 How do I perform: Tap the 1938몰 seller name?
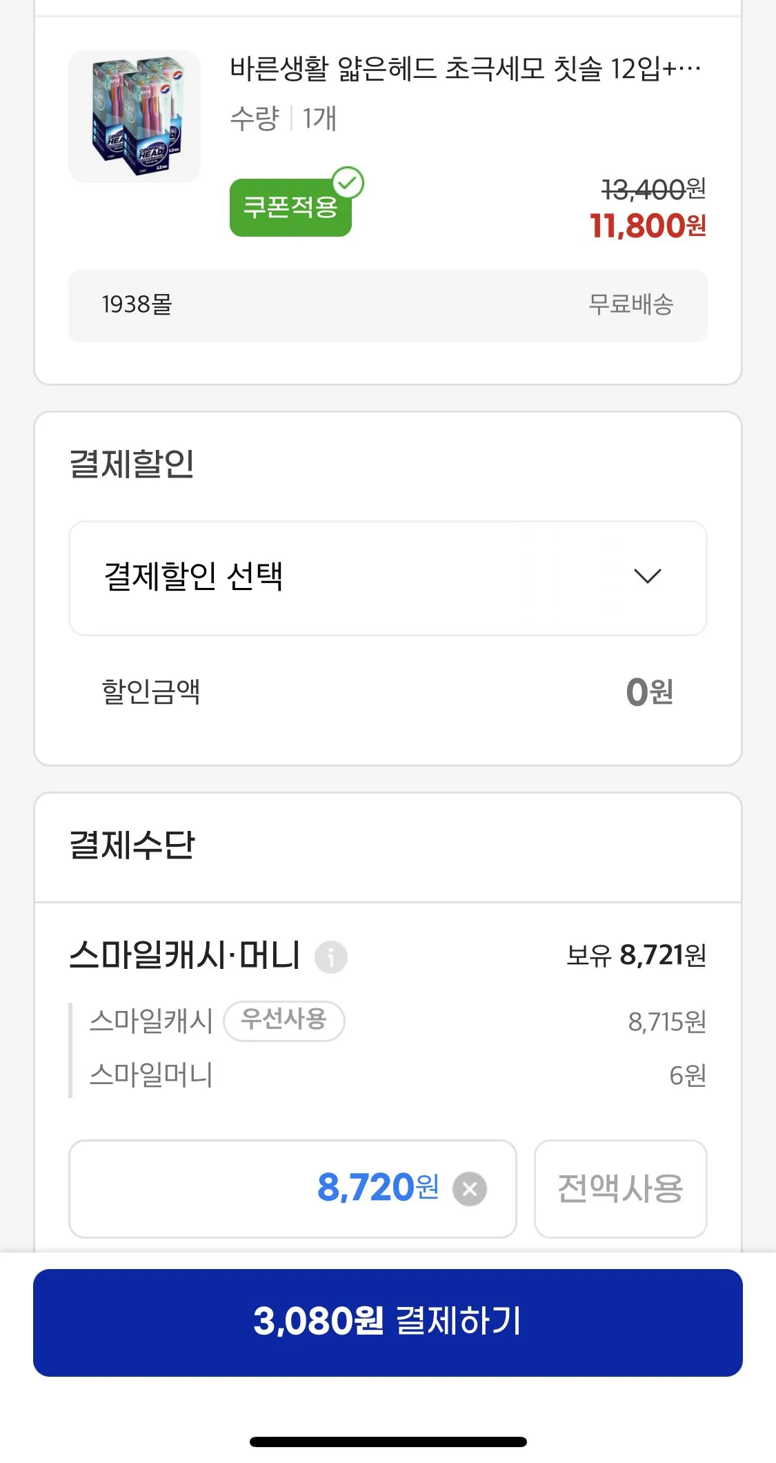click(137, 304)
